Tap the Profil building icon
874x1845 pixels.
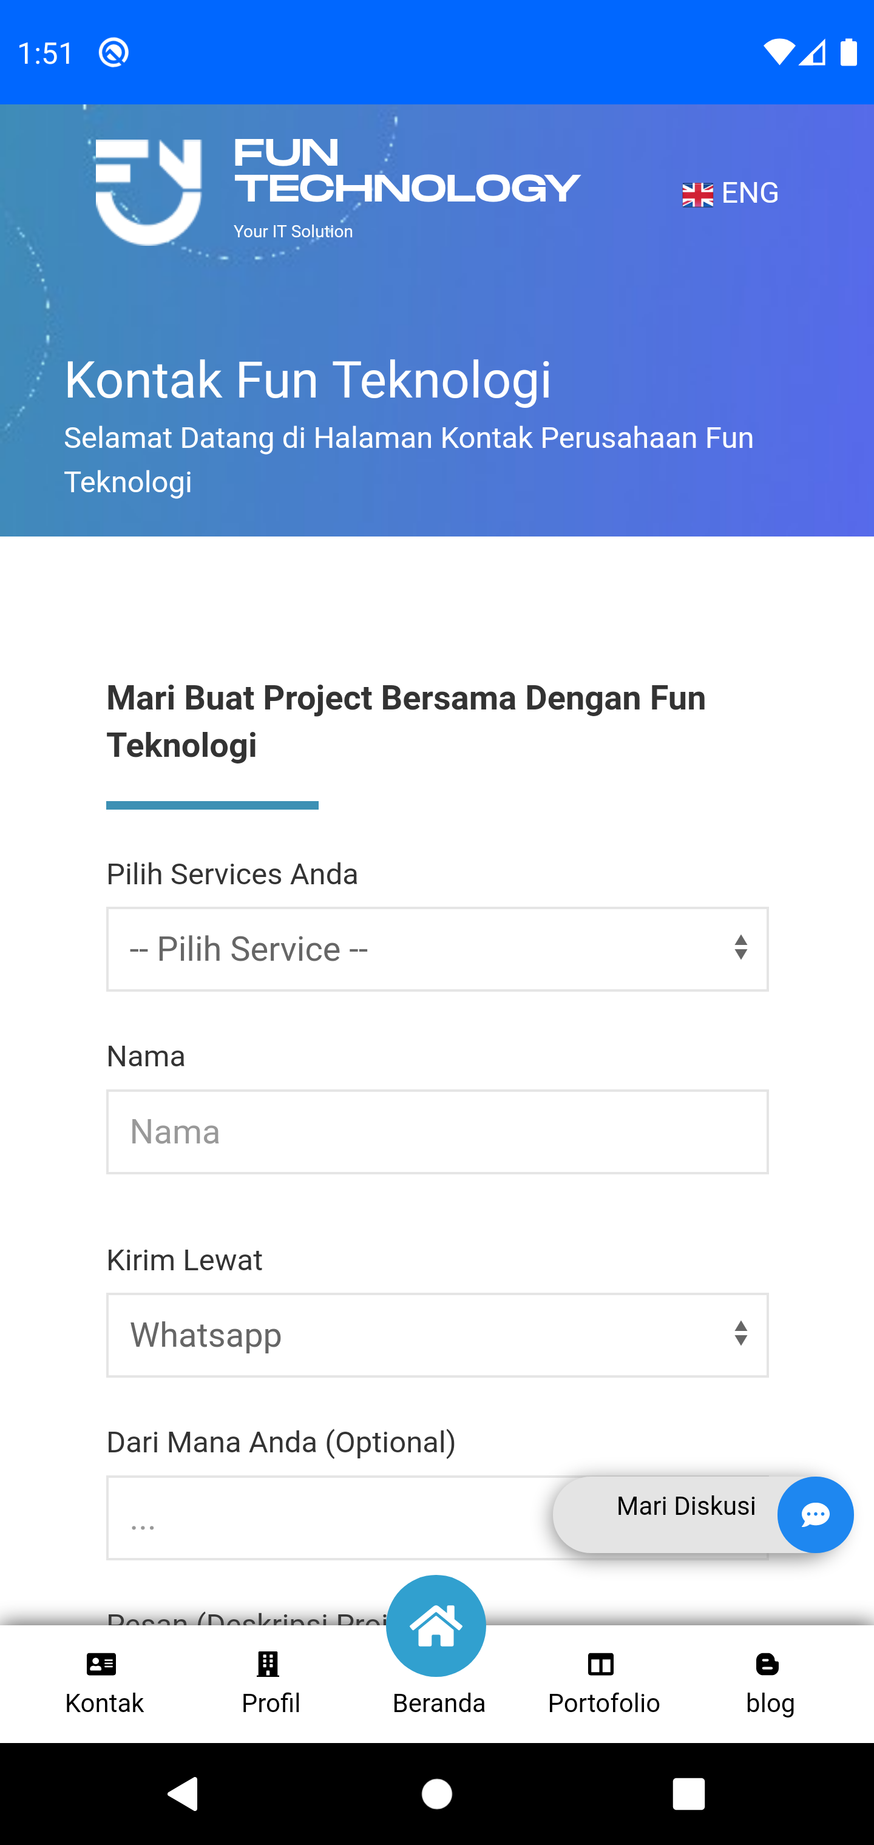pos(268,1665)
